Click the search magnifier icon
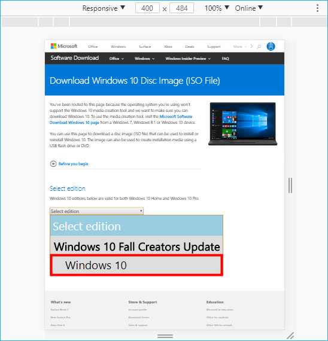The width and height of the screenshot is (328, 341). coord(259,47)
